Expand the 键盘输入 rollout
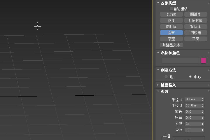 coord(158,85)
